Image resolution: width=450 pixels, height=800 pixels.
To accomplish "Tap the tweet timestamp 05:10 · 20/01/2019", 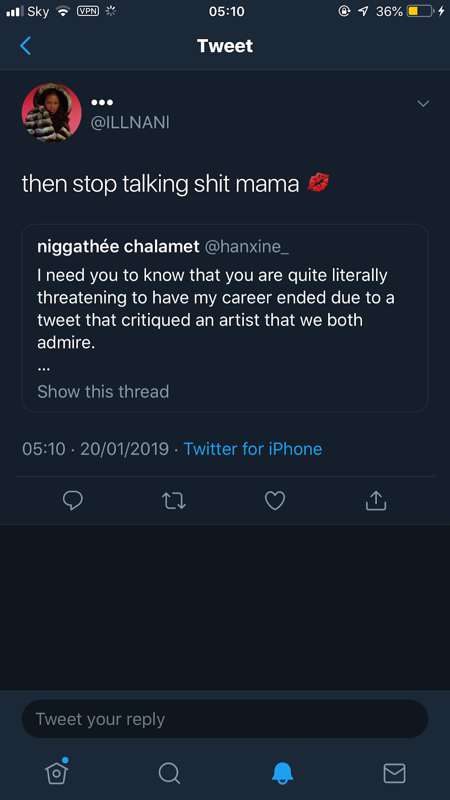I will (x=95, y=449).
